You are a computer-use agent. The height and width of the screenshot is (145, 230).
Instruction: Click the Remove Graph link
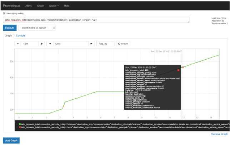click(x=219, y=134)
